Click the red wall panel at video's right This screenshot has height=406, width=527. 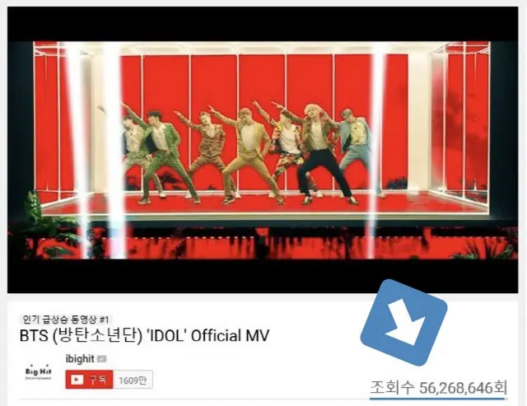(467, 121)
